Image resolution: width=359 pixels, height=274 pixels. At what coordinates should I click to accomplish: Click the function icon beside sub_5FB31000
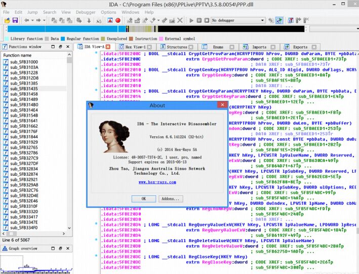tap(6, 62)
